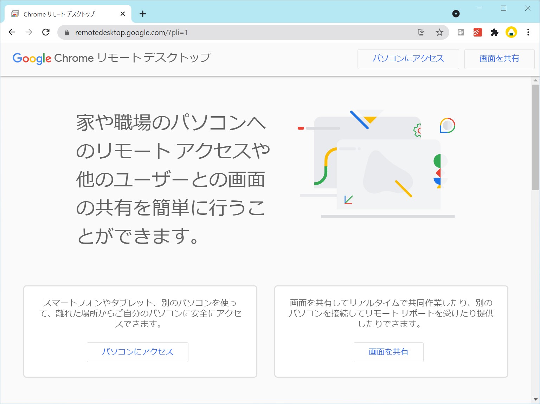Open the Extensions puzzle-piece menu
540x404 pixels.
point(494,32)
